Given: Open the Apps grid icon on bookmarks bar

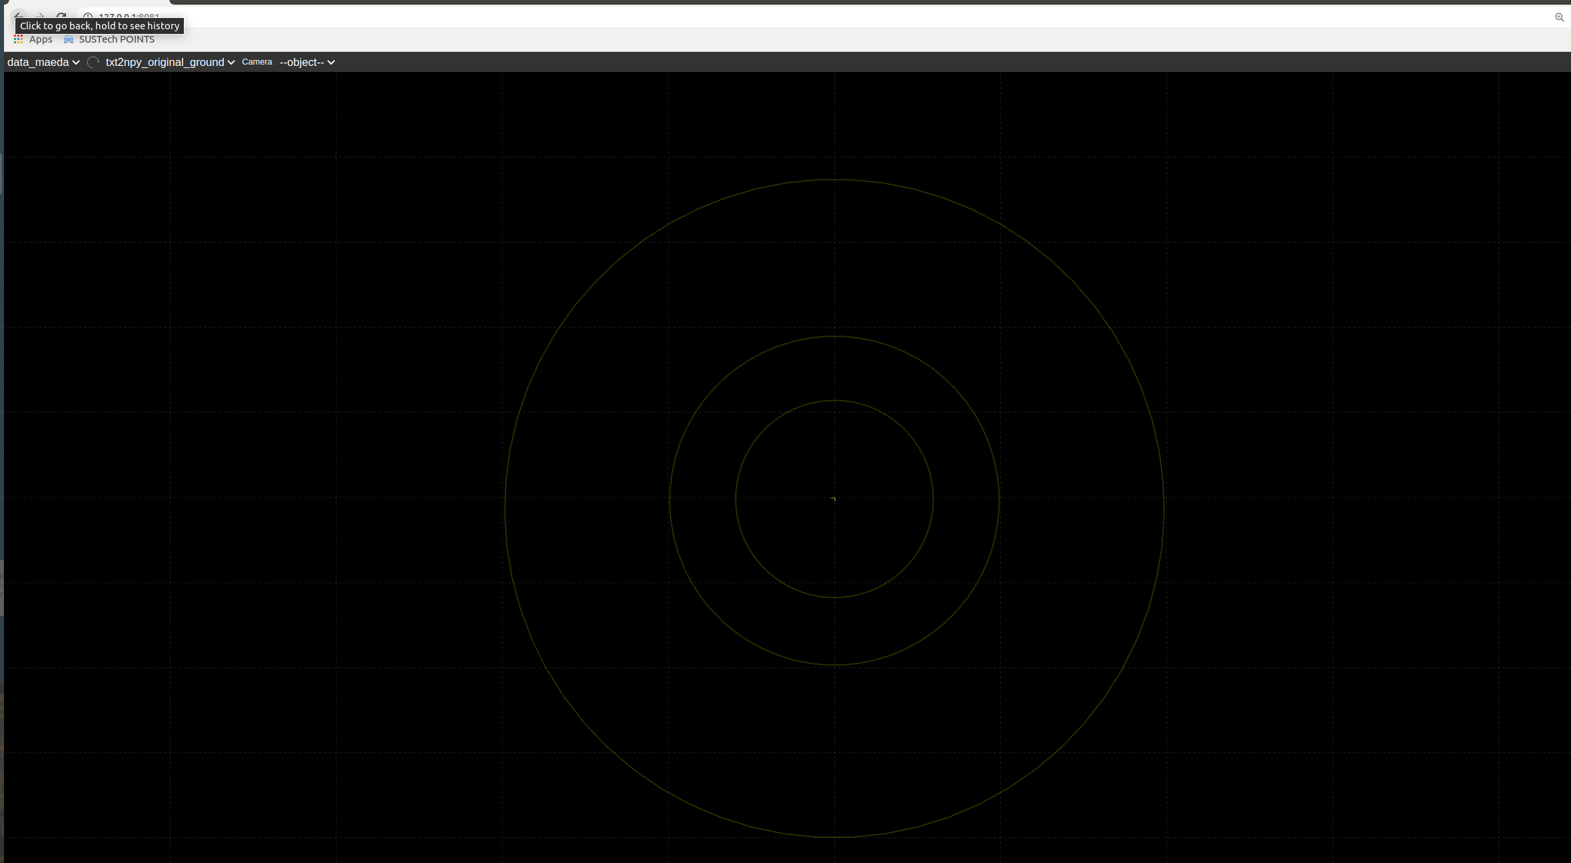Looking at the screenshot, I should pyautogui.click(x=18, y=39).
